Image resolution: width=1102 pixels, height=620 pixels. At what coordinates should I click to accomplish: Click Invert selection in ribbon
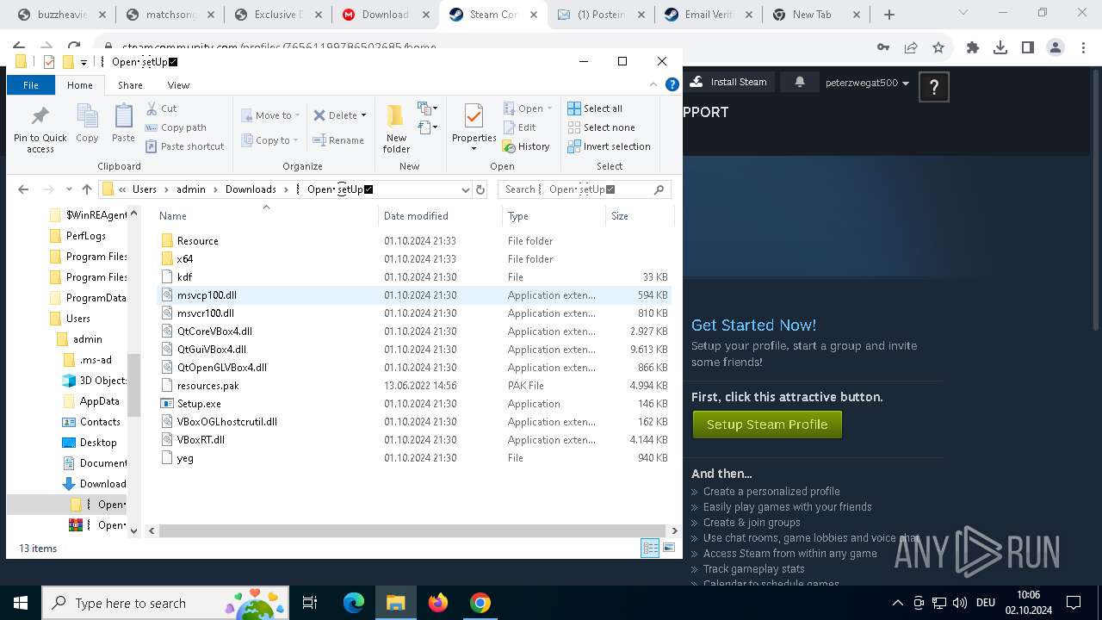pos(609,146)
